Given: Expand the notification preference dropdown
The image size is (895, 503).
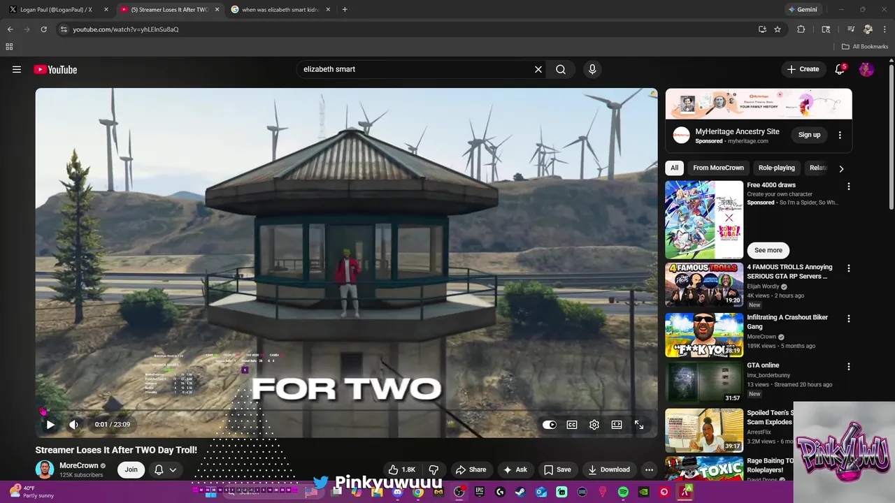Looking at the screenshot, I should pos(173,469).
